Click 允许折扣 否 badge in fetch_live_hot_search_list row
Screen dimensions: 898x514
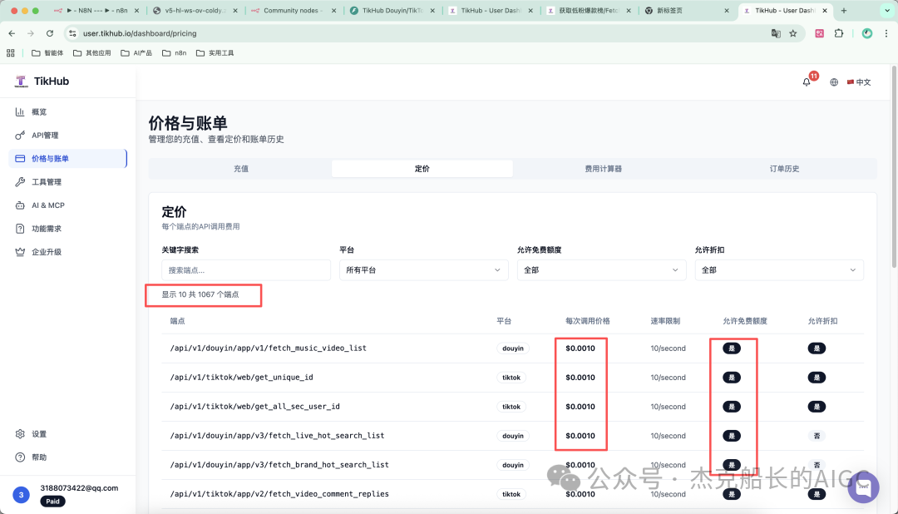click(x=817, y=436)
